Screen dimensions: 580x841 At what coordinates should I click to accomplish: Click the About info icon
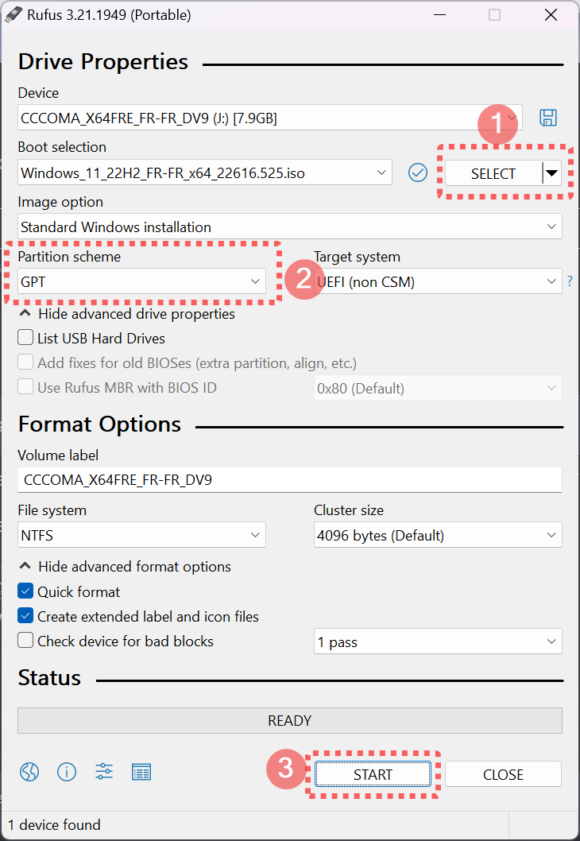pyautogui.click(x=67, y=772)
